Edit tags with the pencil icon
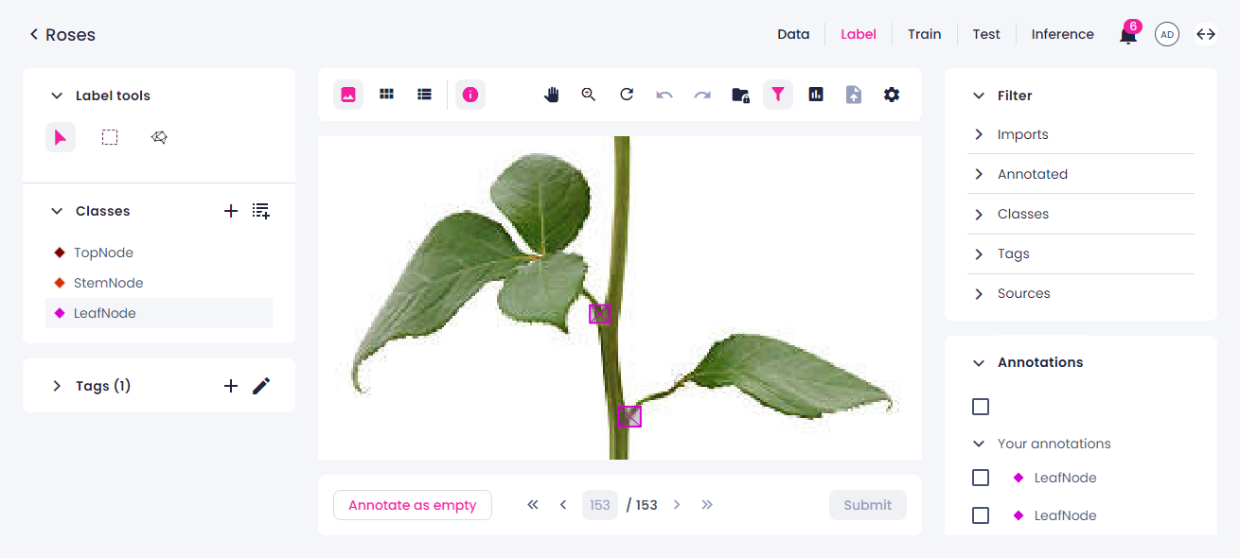1240x558 pixels. [261, 386]
